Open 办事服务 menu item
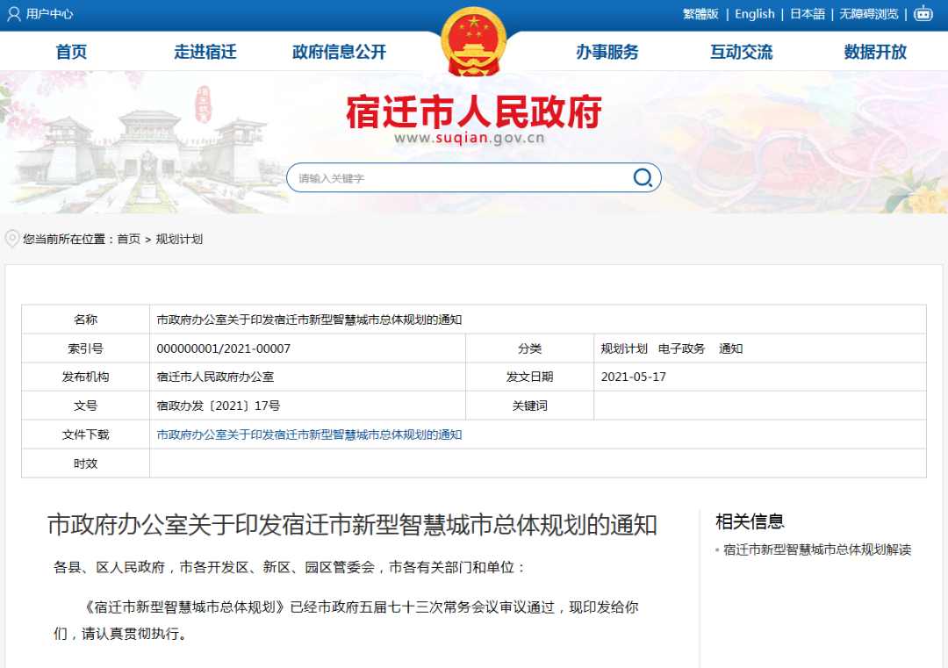The width and height of the screenshot is (948, 668). [607, 52]
